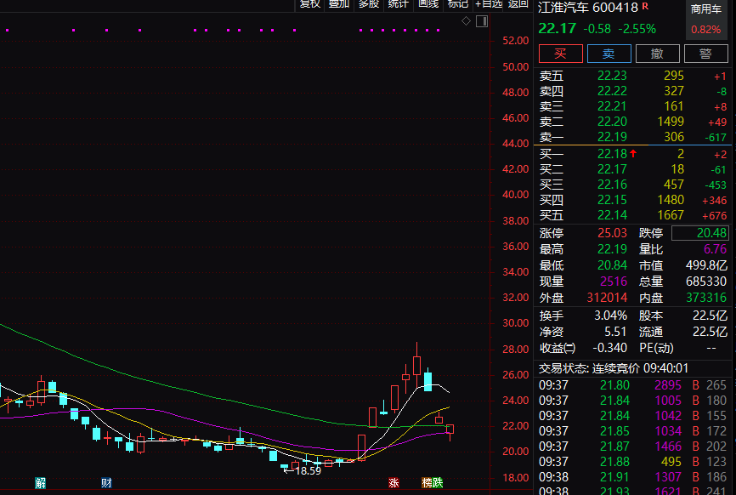
Task: Open the 商用车 sector label
Action: (x=705, y=9)
